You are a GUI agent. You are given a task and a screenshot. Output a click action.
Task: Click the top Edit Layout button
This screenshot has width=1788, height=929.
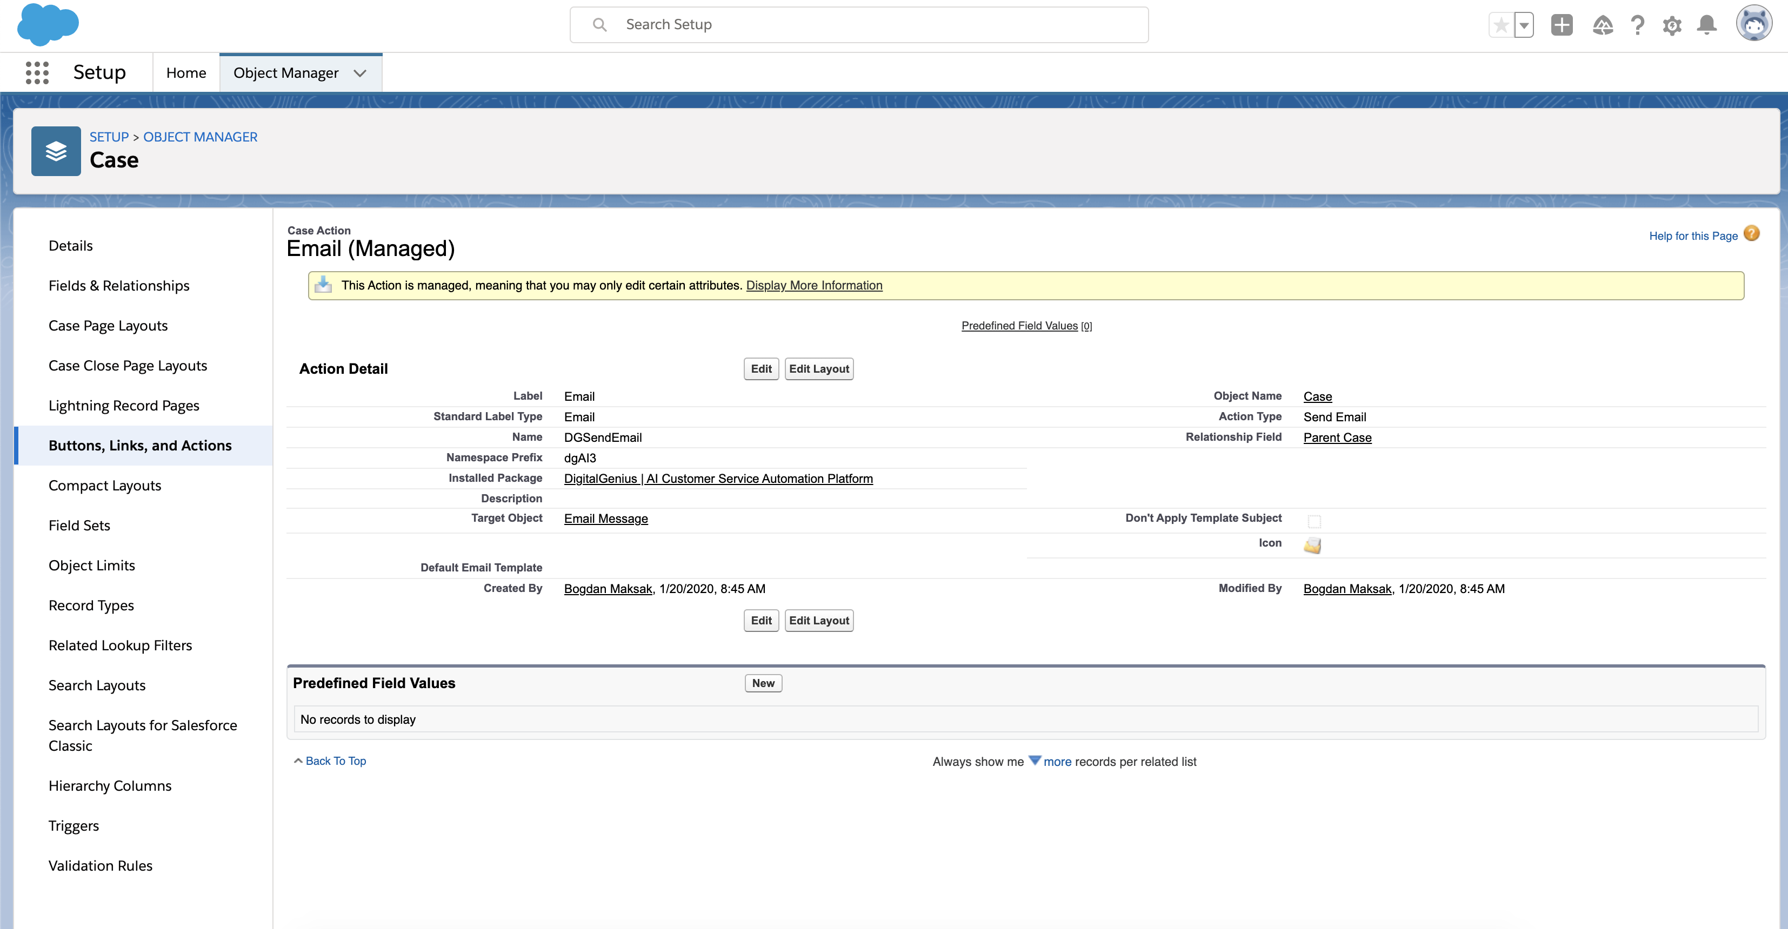click(819, 369)
